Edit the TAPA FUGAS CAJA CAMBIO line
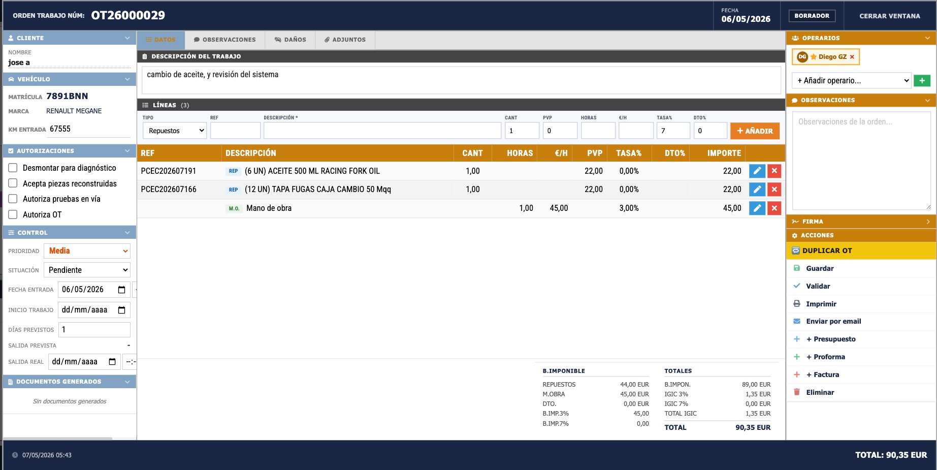The image size is (937, 470). (757, 190)
